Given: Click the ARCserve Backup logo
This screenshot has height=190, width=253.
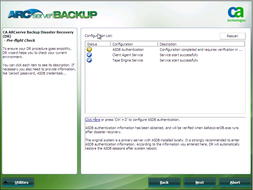Looking at the screenshot, I should point(52,14).
